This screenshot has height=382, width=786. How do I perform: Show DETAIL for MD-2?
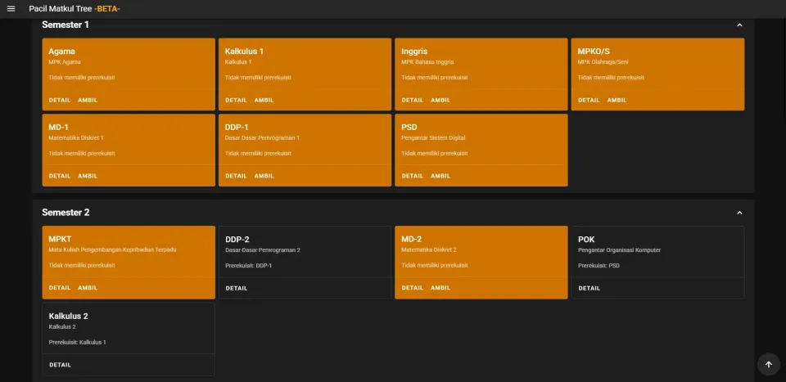click(413, 288)
